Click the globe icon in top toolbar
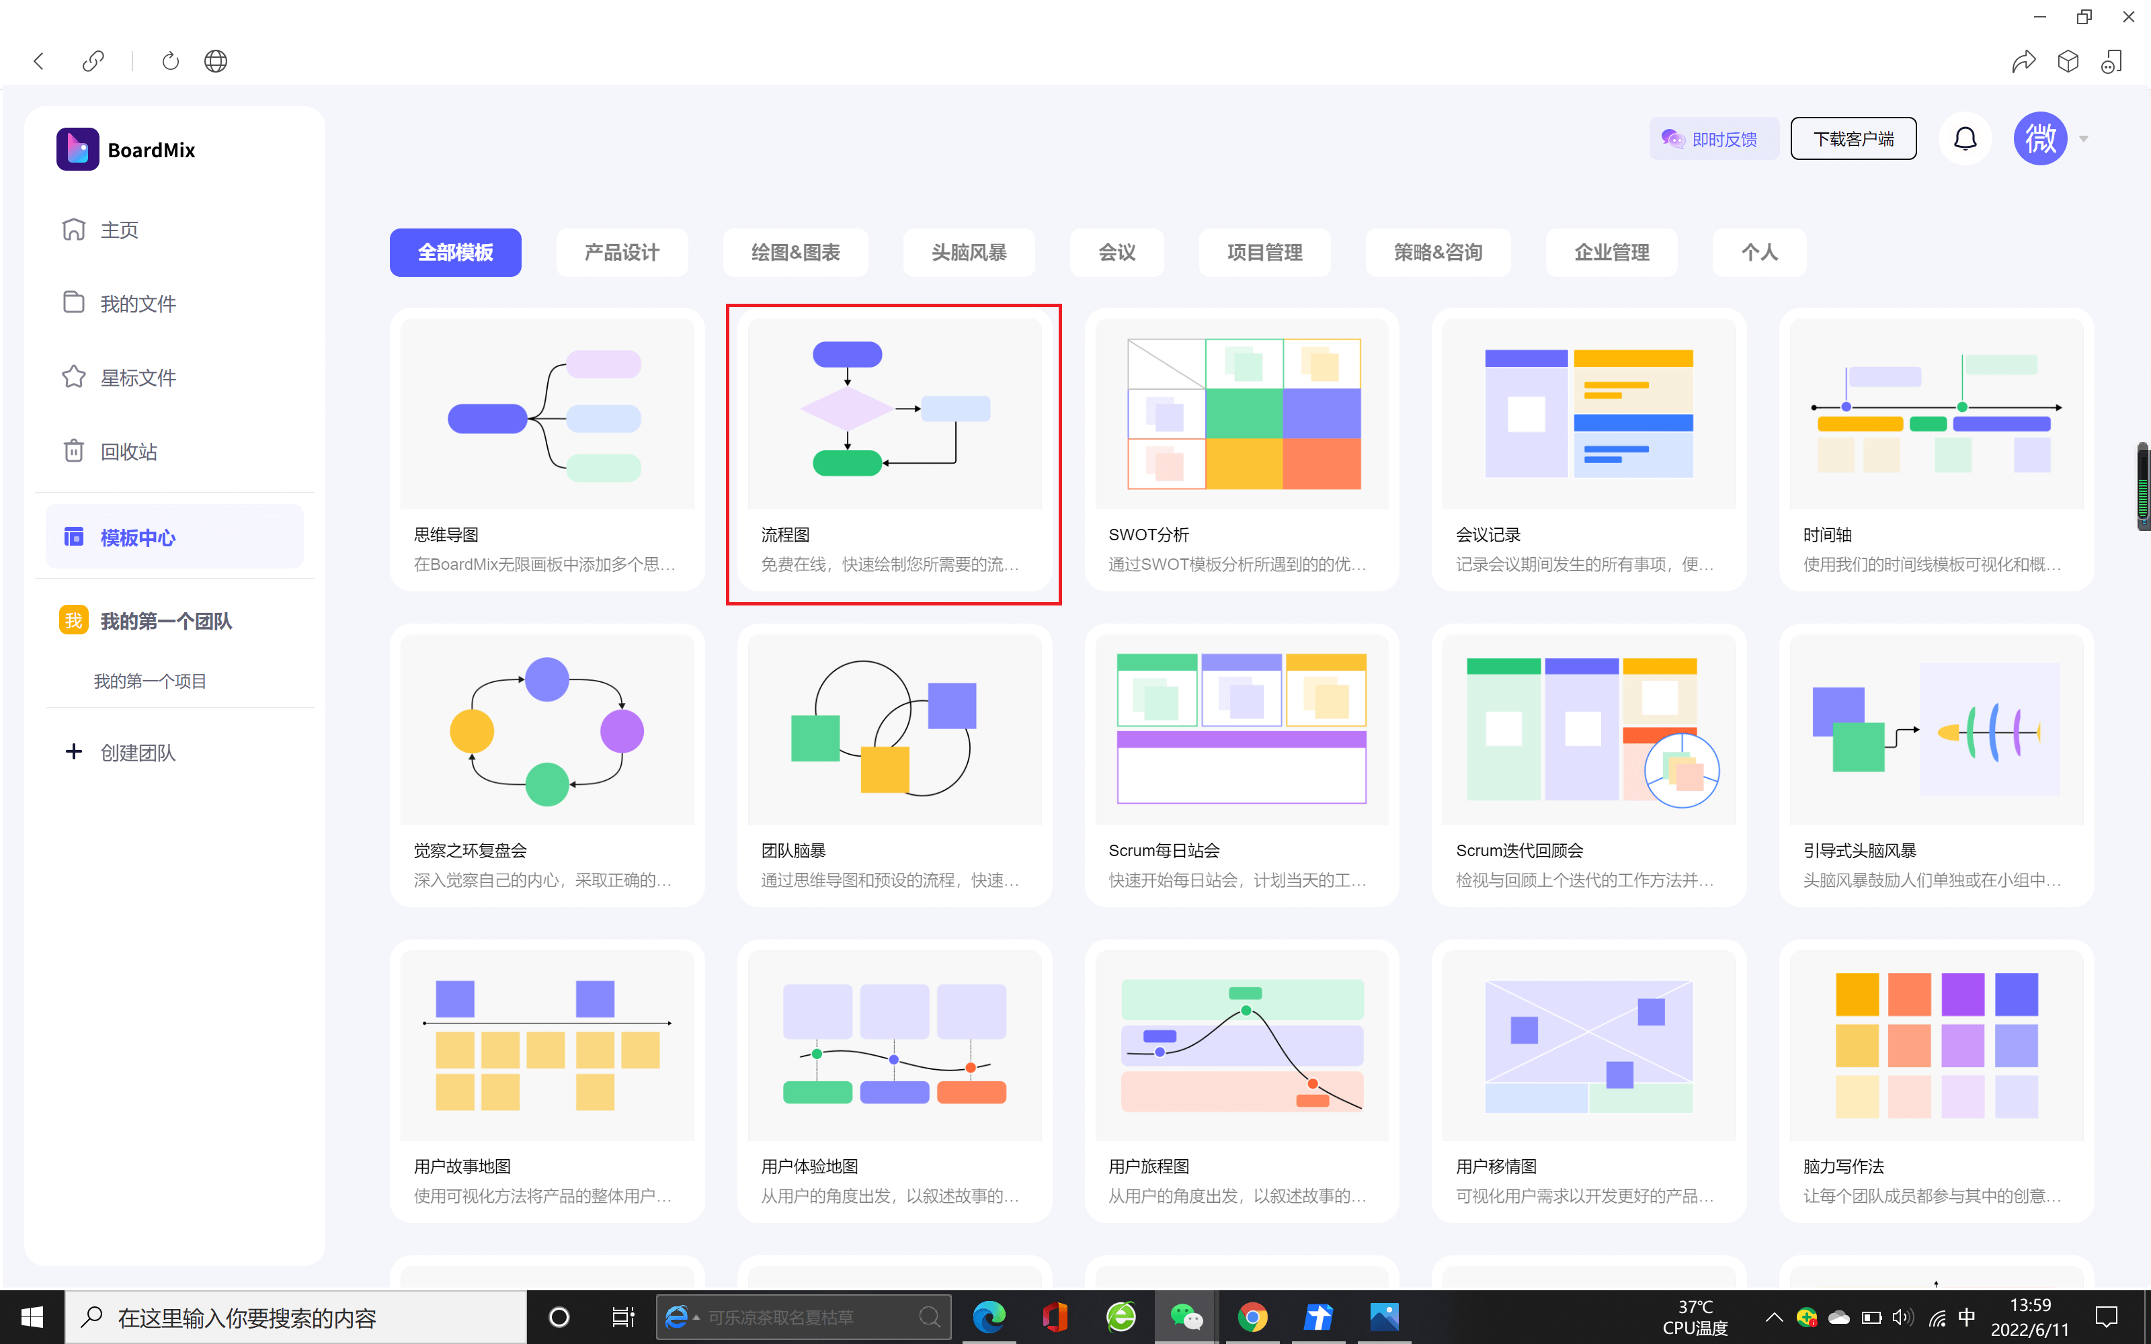This screenshot has height=1344, width=2151. pos(214,60)
